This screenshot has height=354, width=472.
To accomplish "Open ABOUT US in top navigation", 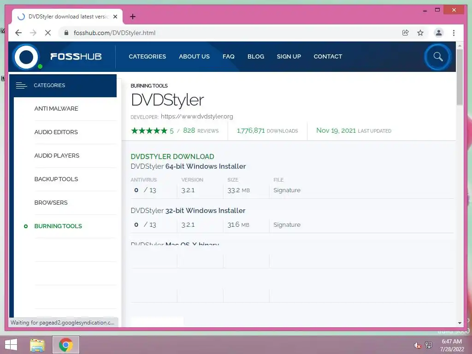I will 194,57.
